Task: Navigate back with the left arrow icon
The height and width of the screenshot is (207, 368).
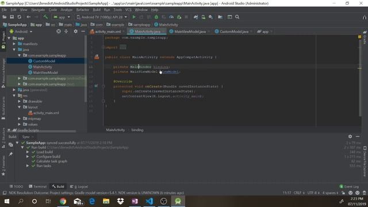Action: point(28,17)
